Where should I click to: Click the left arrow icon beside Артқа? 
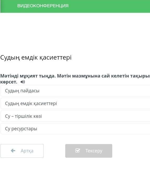click(x=13, y=151)
